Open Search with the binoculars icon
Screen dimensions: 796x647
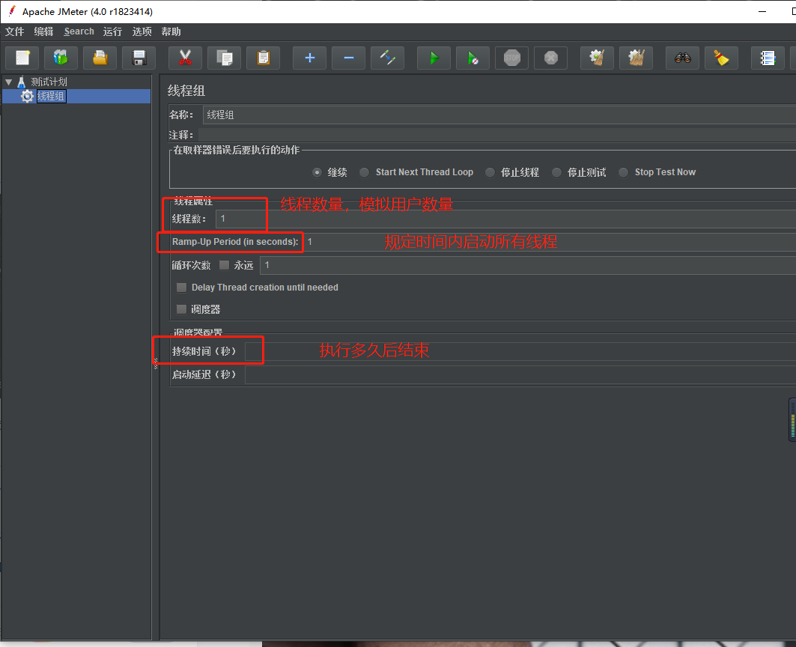tap(683, 58)
